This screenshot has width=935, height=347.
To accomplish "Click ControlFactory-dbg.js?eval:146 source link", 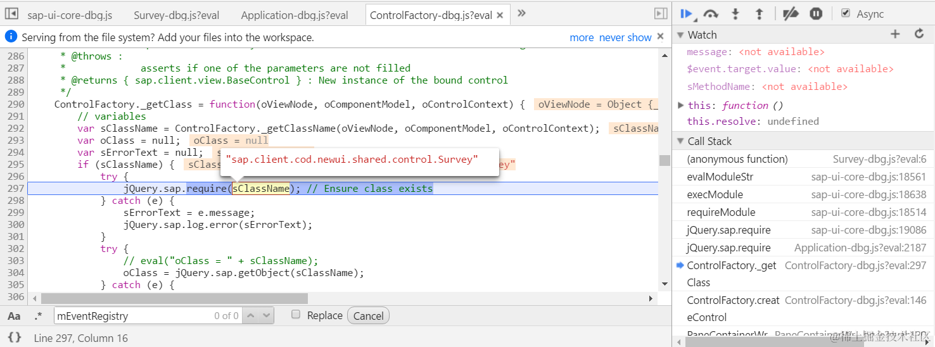I will (x=855, y=300).
